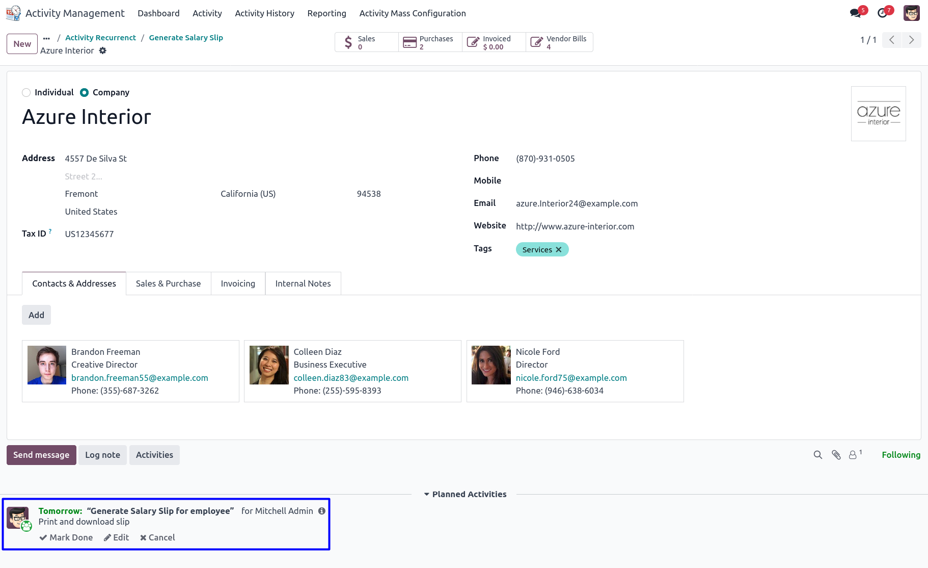Click the gear icon beside Azure Interior
The width and height of the screenshot is (928, 568).
point(103,50)
